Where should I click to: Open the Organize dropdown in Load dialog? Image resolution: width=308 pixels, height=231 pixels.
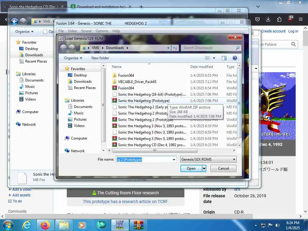73,58
